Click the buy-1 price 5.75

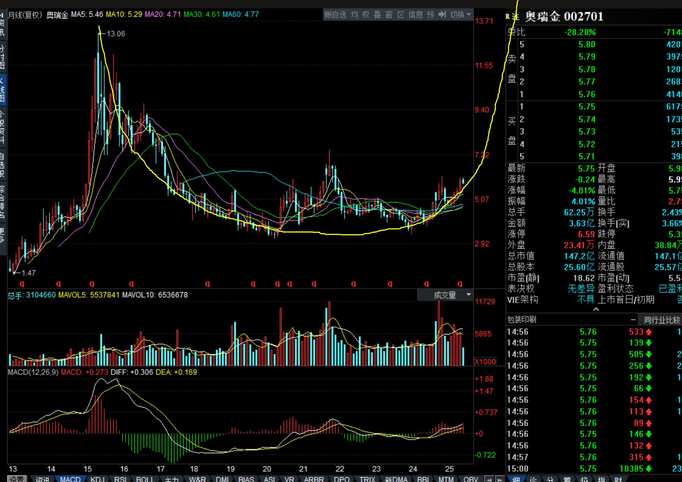(587, 107)
